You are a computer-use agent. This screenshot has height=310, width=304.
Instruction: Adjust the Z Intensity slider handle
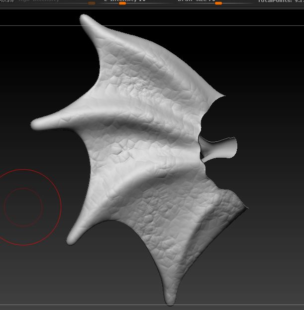[x=122, y=3]
